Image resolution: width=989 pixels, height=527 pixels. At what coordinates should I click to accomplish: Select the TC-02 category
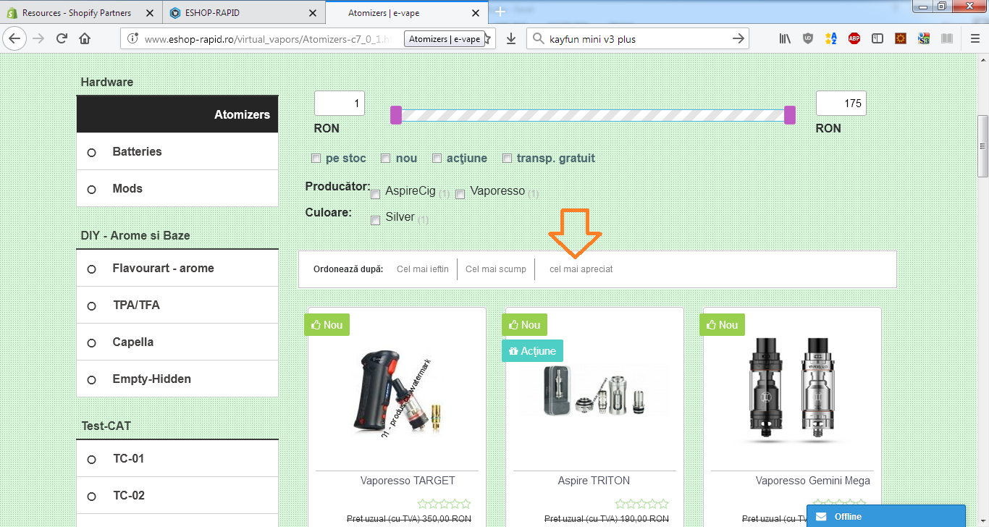pos(177,495)
